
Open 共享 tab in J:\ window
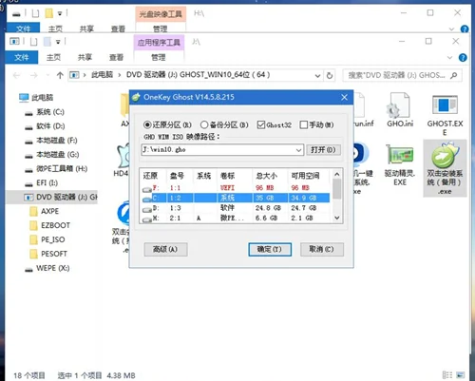click(85, 57)
